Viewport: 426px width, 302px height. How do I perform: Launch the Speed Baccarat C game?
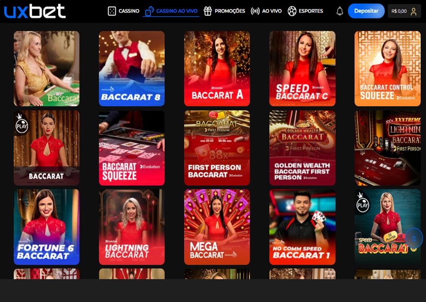pyautogui.click(x=302, y=68)
